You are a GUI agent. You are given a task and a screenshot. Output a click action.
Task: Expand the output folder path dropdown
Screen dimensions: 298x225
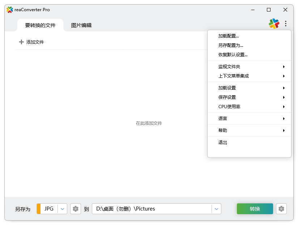pos(216,209)
